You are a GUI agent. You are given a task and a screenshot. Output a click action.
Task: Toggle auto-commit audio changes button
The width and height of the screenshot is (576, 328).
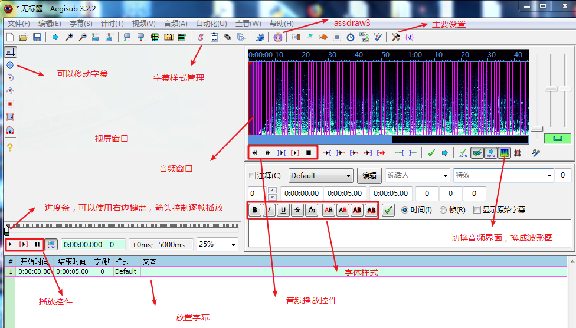tap(463, 153)
